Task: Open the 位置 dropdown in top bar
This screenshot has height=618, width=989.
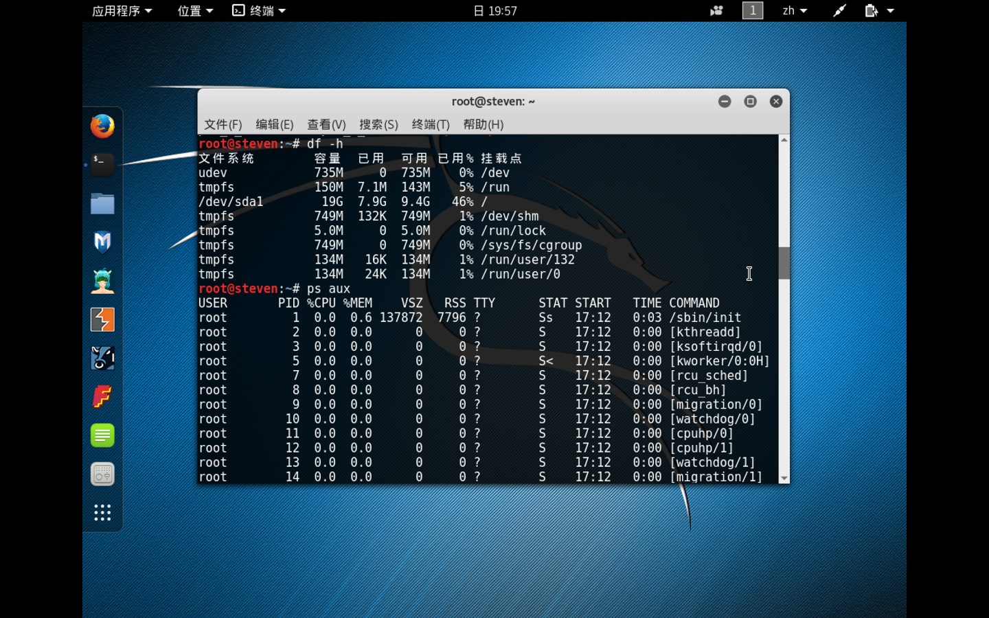Action: (x=195, y=10)
